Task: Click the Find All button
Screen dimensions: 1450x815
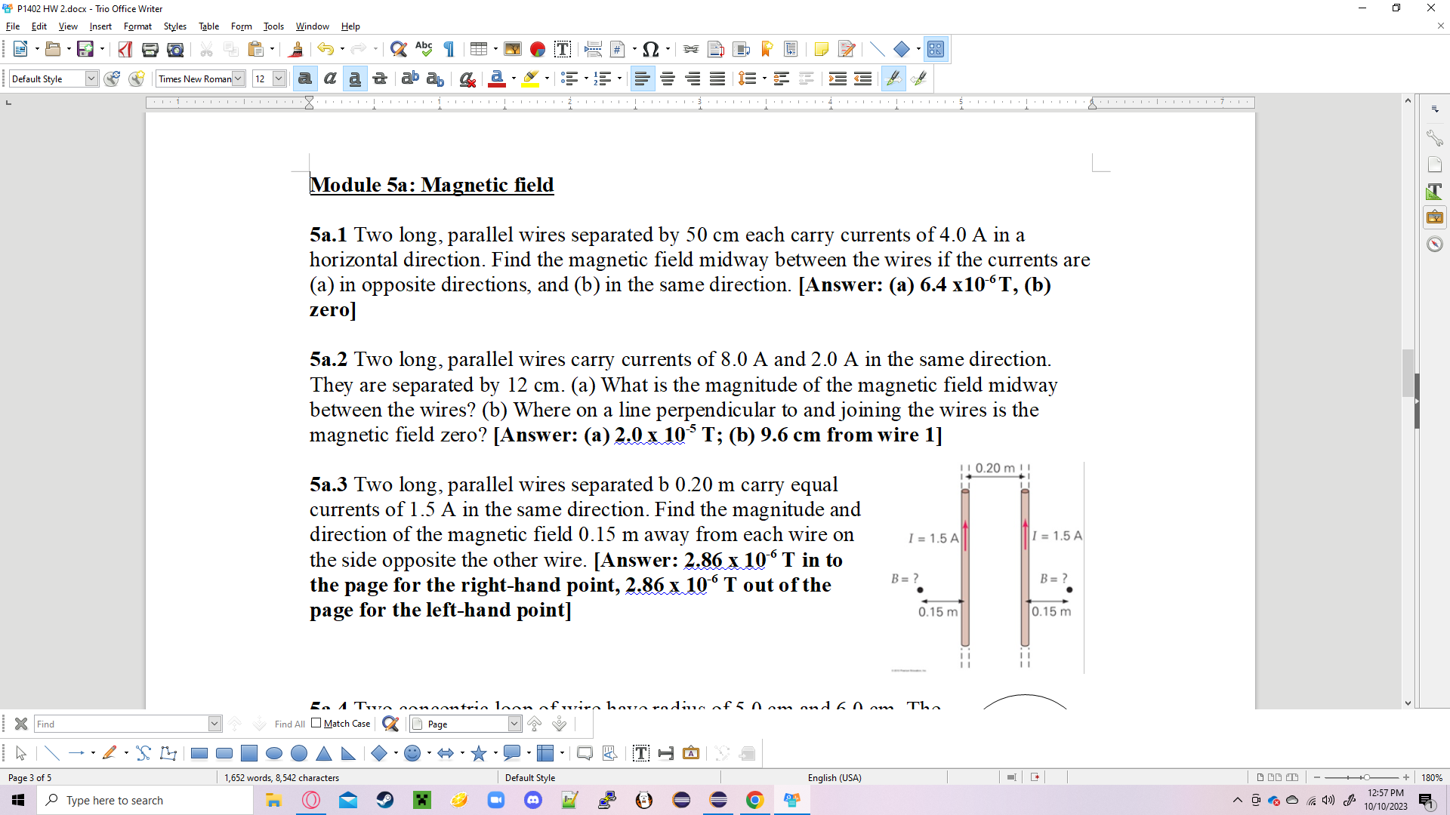Action: [289, 724]
